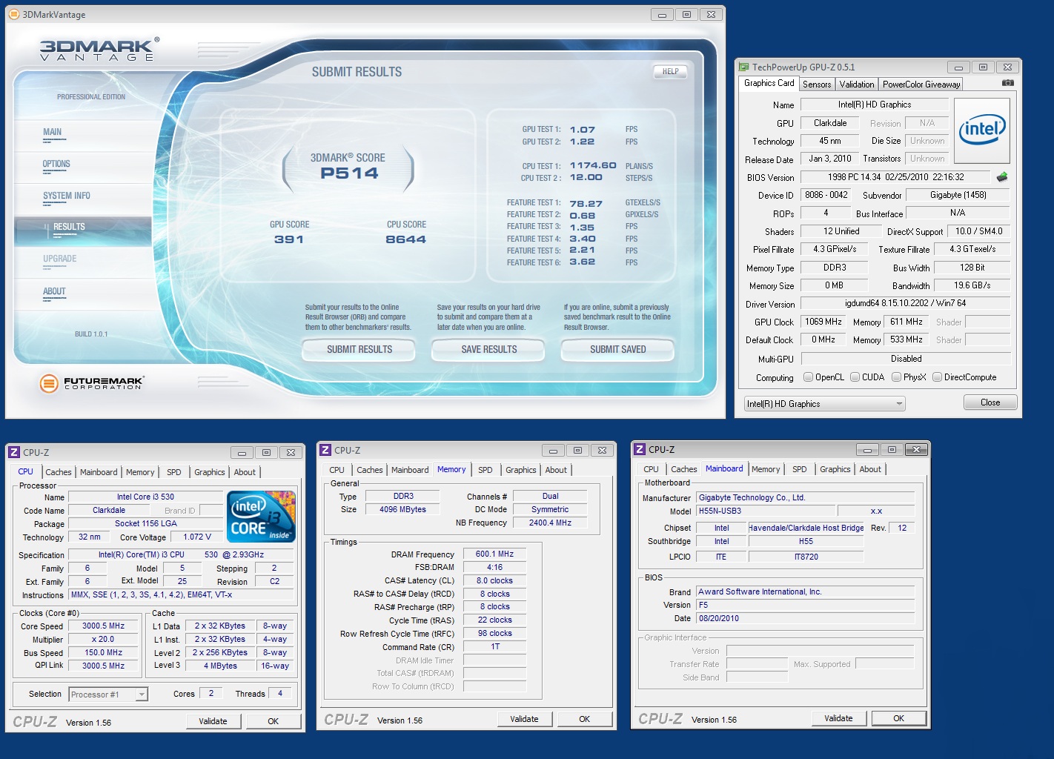Click the Core Speed 3000.5 MHz value
The width and height of the screenshot is (1054, 759).
103,626
